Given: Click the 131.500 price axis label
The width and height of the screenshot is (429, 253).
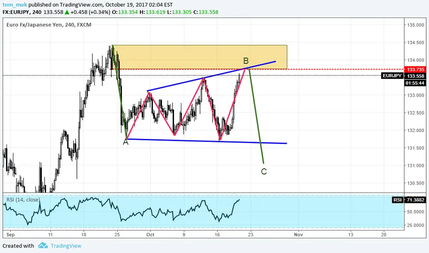Looking at the screenshot, I should click(415, 148).
